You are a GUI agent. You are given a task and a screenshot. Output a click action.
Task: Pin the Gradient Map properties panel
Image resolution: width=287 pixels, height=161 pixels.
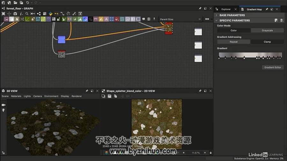point(267,9)
